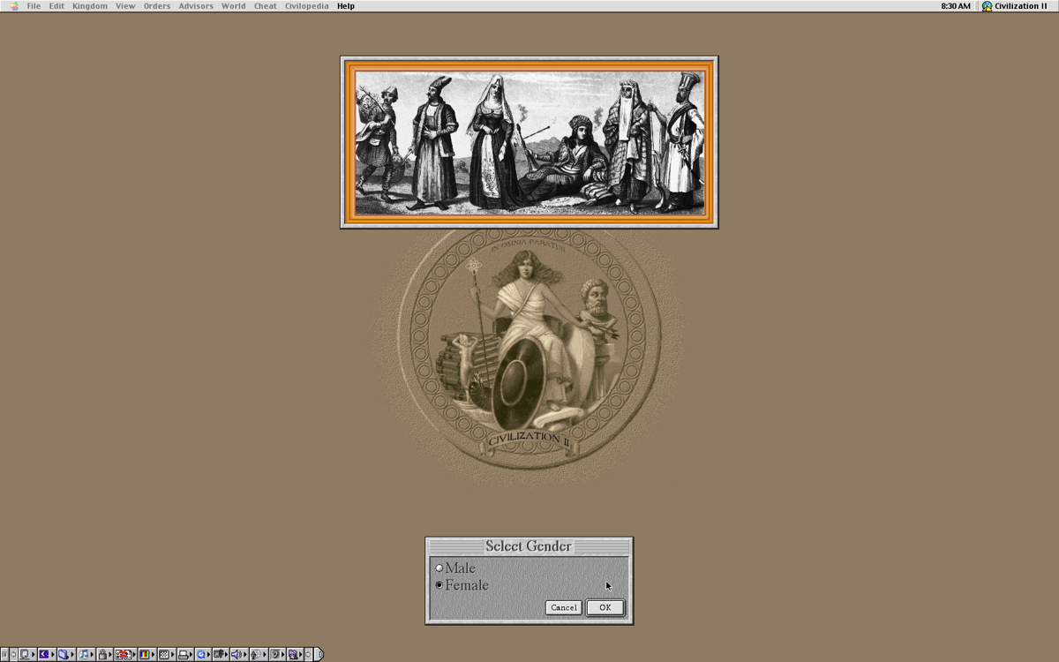The height and width of the screenshot is (662, 1059).
Task: Click the sound volume speaker icon in the control strip
Action: coord(236,655)
